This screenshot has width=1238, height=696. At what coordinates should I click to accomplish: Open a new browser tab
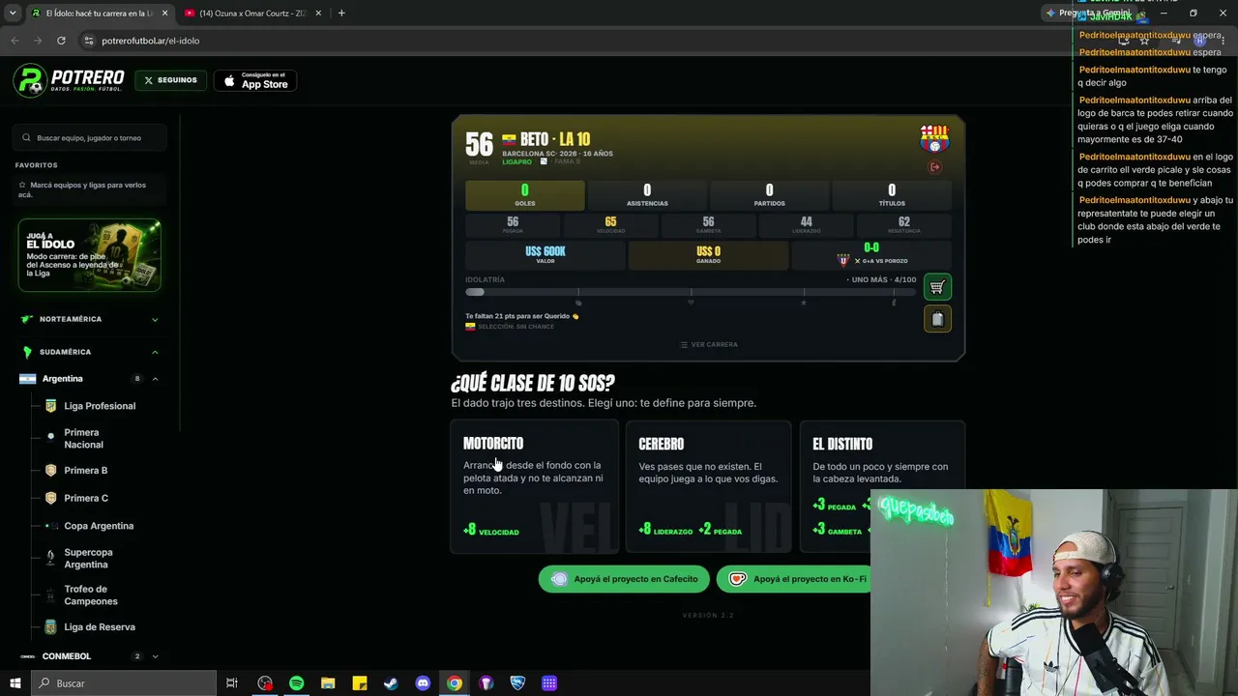(x=341, y=13)
